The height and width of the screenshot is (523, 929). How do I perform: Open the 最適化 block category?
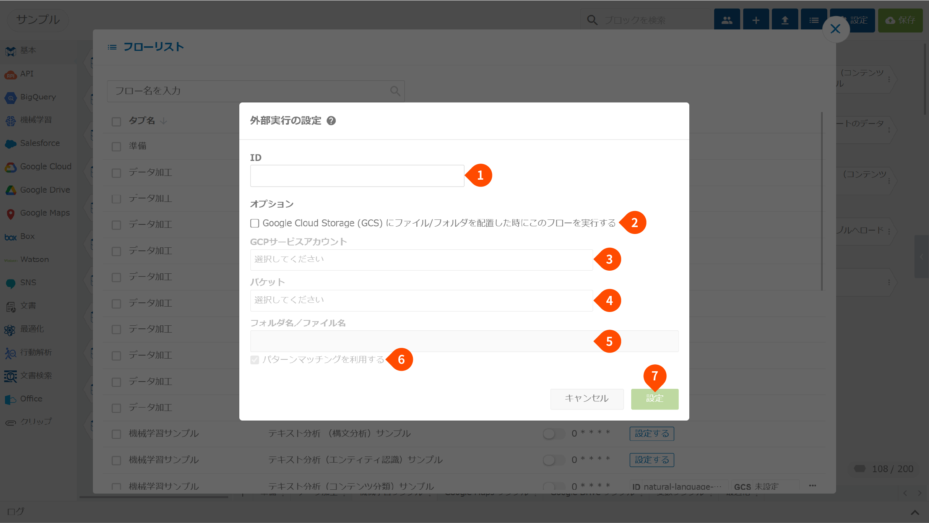(38, 329)
